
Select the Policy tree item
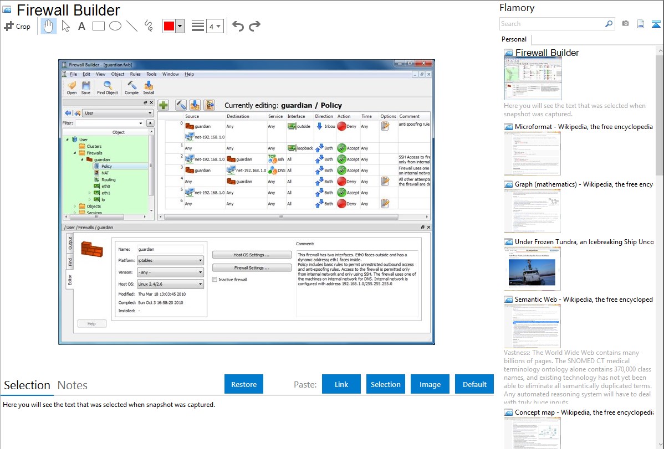pyautogui.click(x=106, y=166)
